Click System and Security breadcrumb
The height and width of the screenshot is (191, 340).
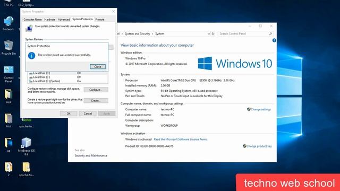[137, 34]
